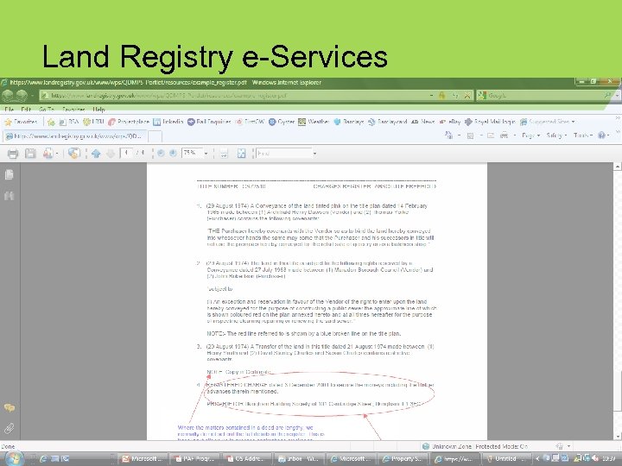This screenshot has height=466, width=622.
Task: Click Protected Mode status bar text
Action: click(501, 447)
